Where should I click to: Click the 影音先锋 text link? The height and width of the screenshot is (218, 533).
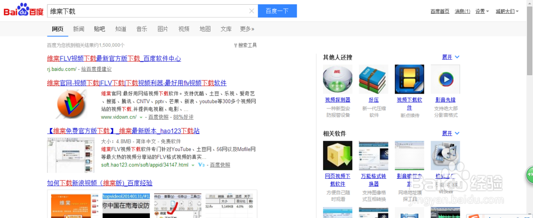[445, 100]
